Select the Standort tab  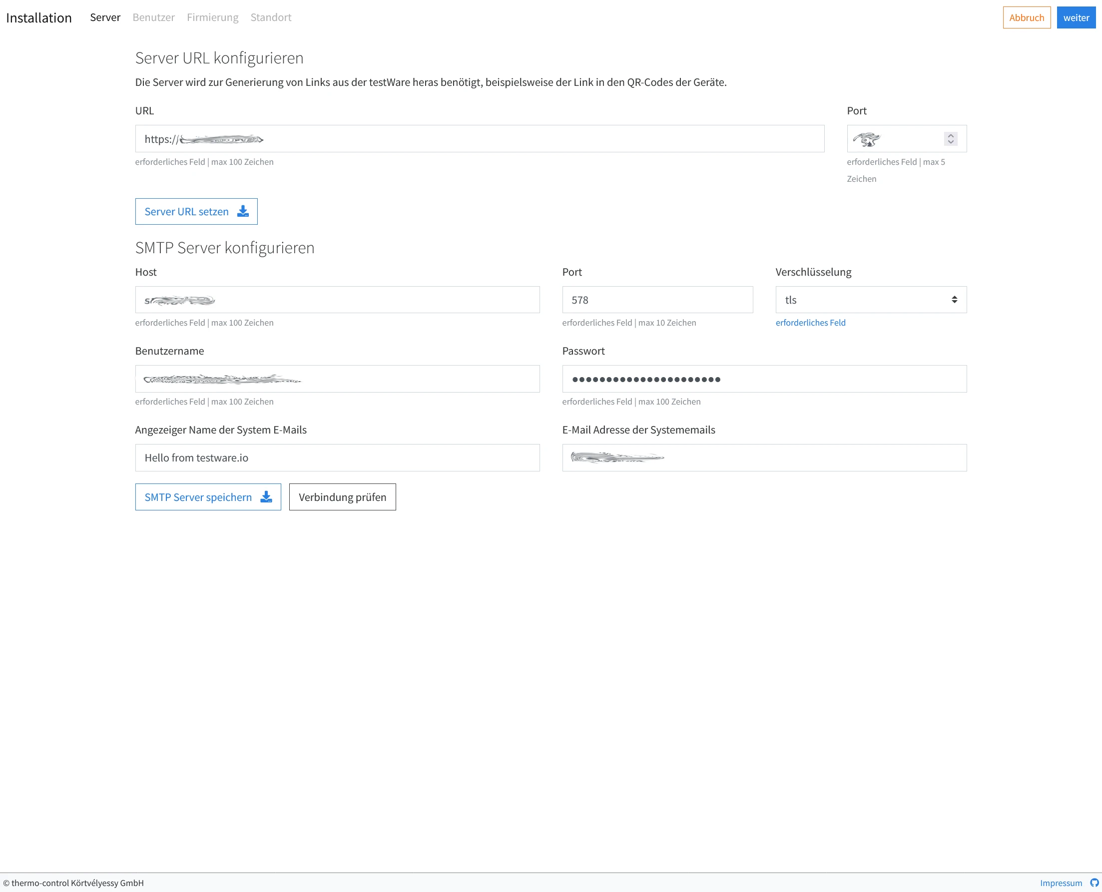point(271,17)
